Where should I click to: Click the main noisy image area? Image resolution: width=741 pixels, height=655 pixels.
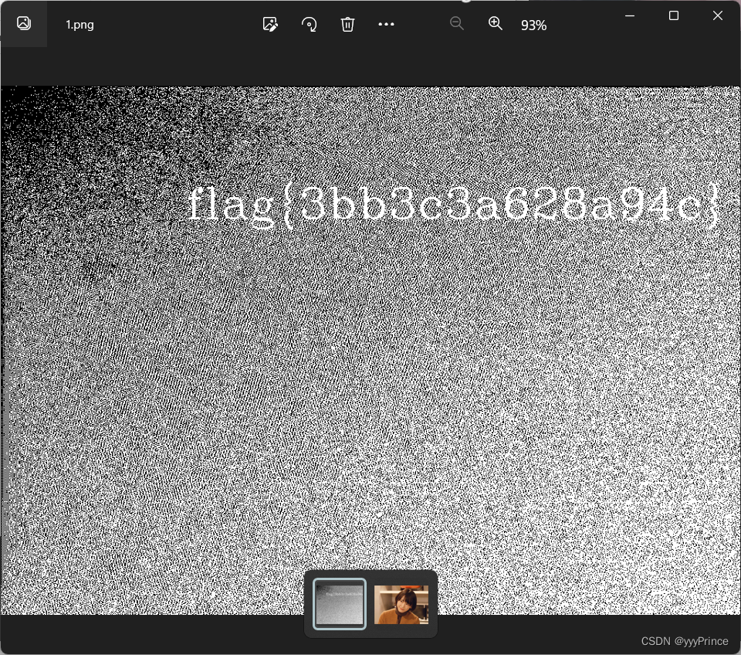tap(370, 386)
